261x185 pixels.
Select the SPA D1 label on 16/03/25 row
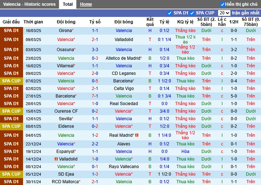pos(11,31)
